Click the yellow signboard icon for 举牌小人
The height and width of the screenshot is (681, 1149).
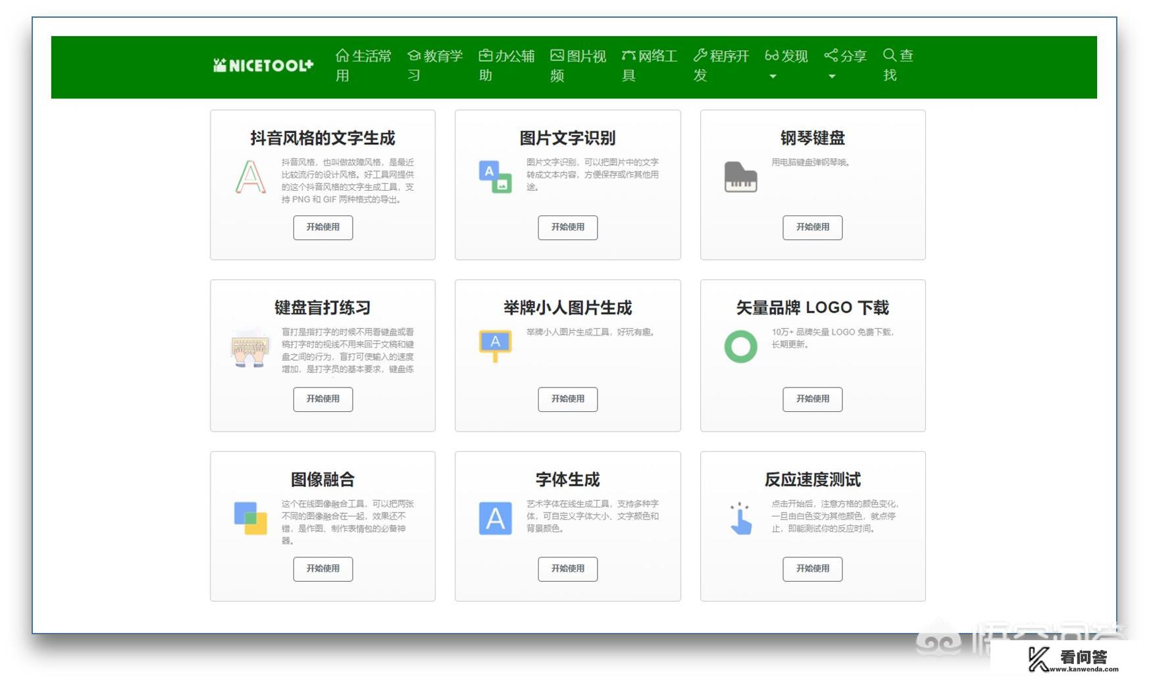tap(496, 346)
